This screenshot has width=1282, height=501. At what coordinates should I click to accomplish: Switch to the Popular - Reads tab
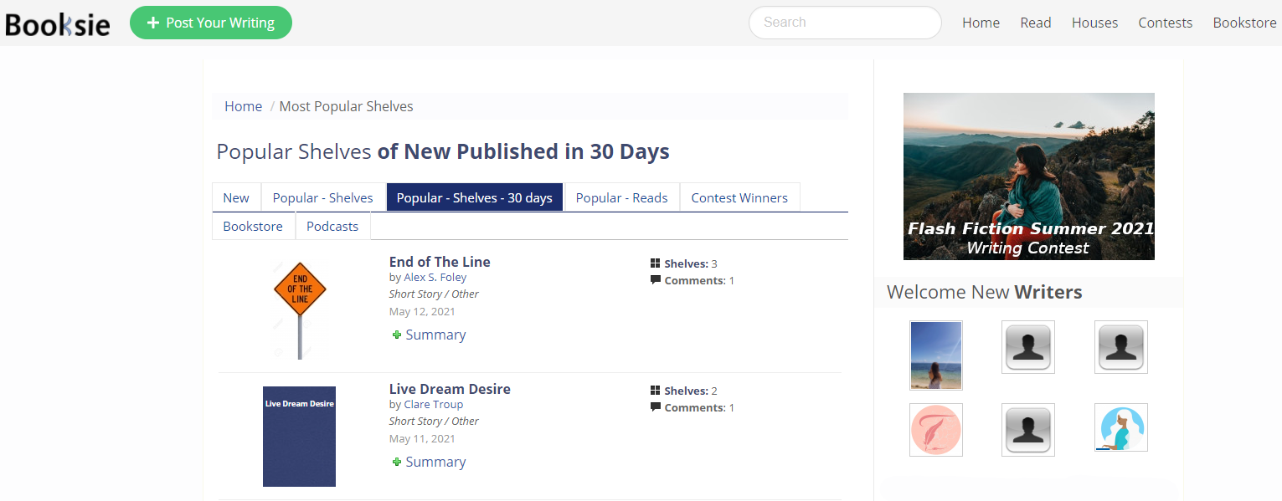tap(621, 197)
